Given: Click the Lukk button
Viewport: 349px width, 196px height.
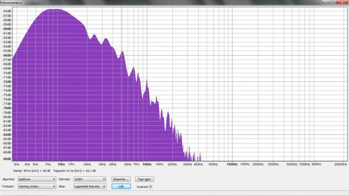Looking at the screenshot, I should click(121, 186).
